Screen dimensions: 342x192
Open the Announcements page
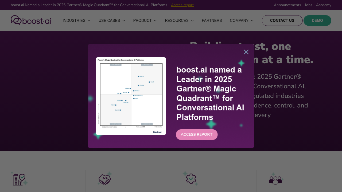287,5
